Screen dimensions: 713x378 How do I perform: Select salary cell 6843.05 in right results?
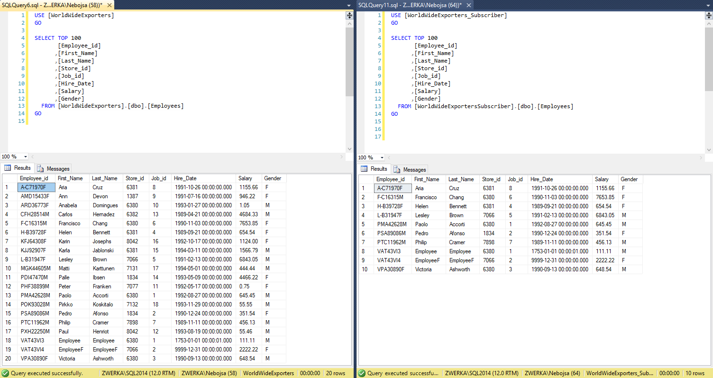(605, 215)
